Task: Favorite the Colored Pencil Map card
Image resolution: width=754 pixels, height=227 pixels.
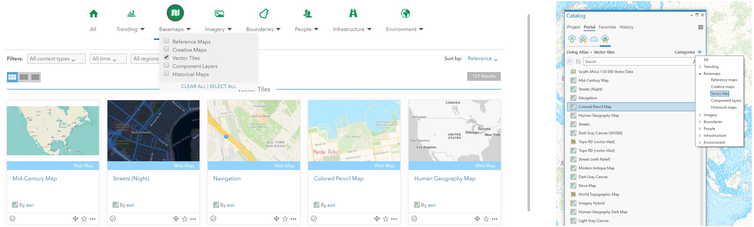Action: click(385, 219)
